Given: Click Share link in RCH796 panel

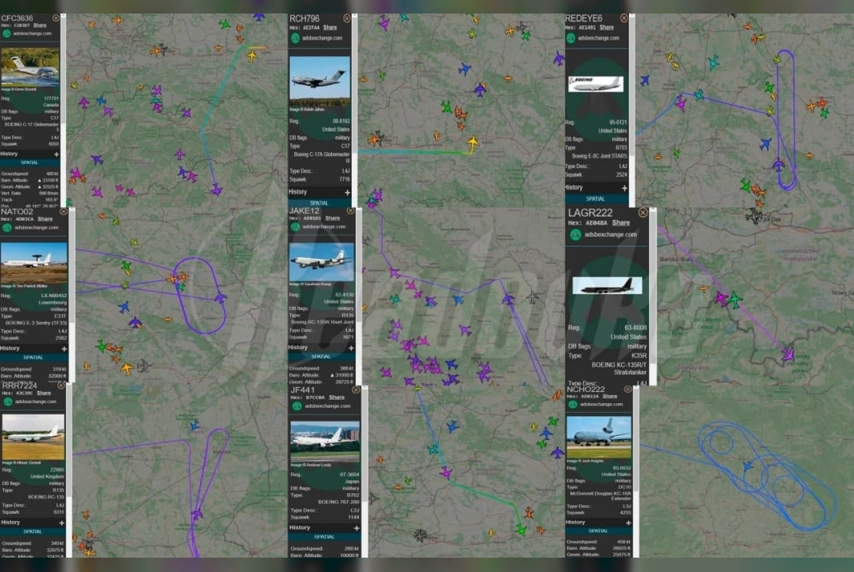Looking at the screenshot, I should tap(330, 27).
